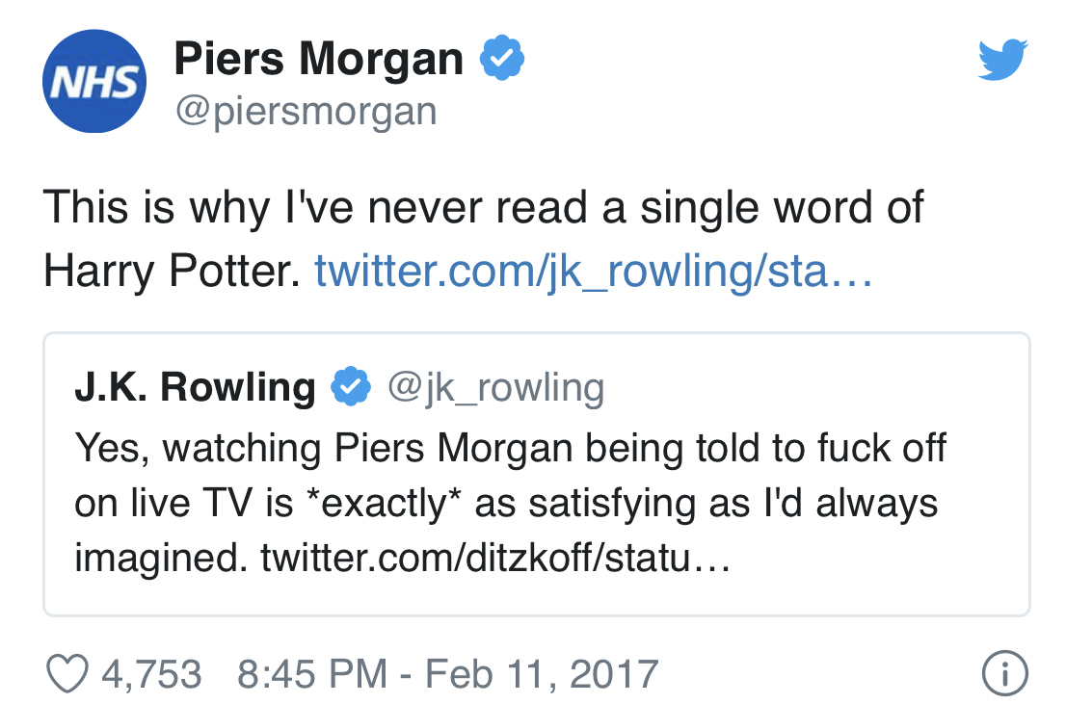Click the Feb 11, 2017 date
The width and height of the screenshot is (1066, 704).
tap(543, 673)
